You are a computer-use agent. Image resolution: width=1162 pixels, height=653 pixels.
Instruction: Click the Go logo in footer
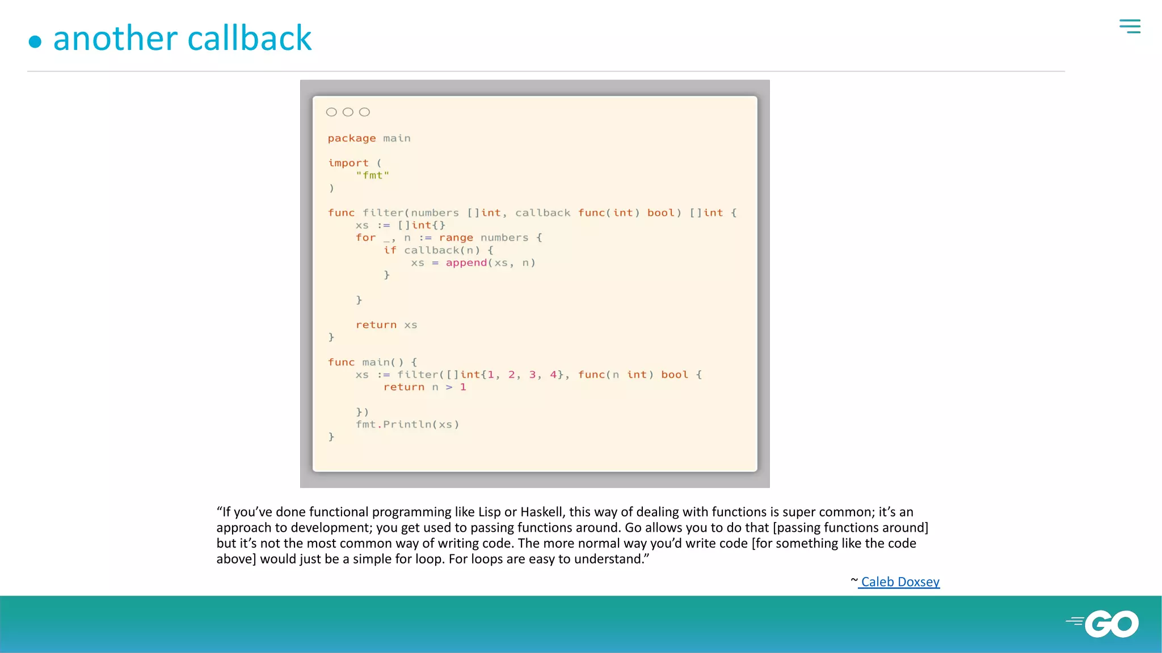(1102, 624)
